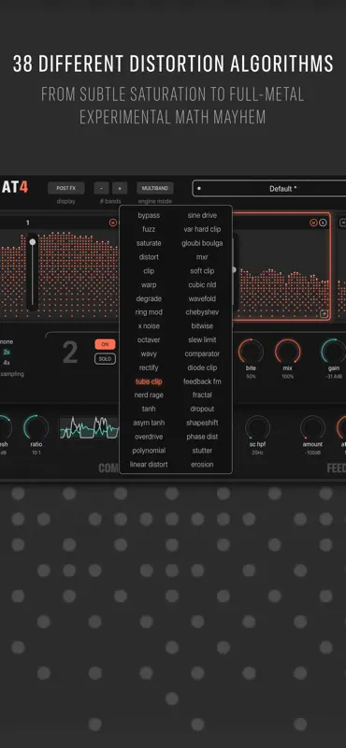Click the 'sc hpf' knob

point(258,427)
